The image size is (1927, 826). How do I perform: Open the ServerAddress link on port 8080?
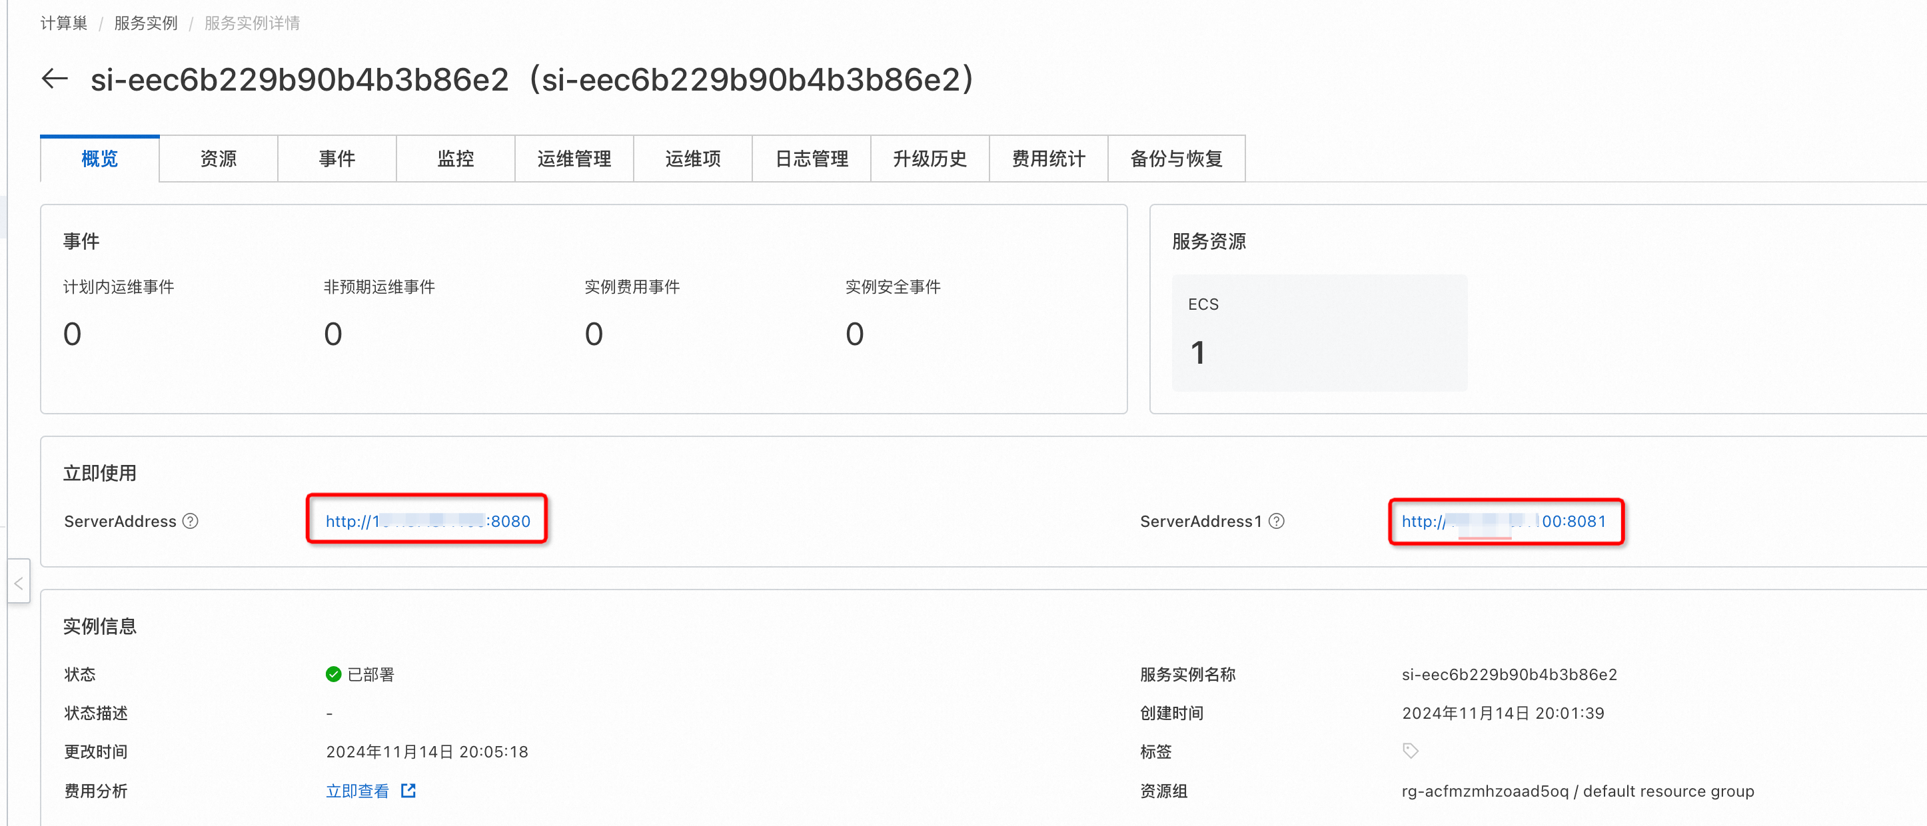(427, 521)
